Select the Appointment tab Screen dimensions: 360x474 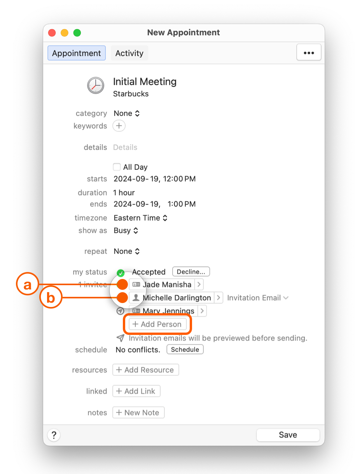tap(77, 53)
